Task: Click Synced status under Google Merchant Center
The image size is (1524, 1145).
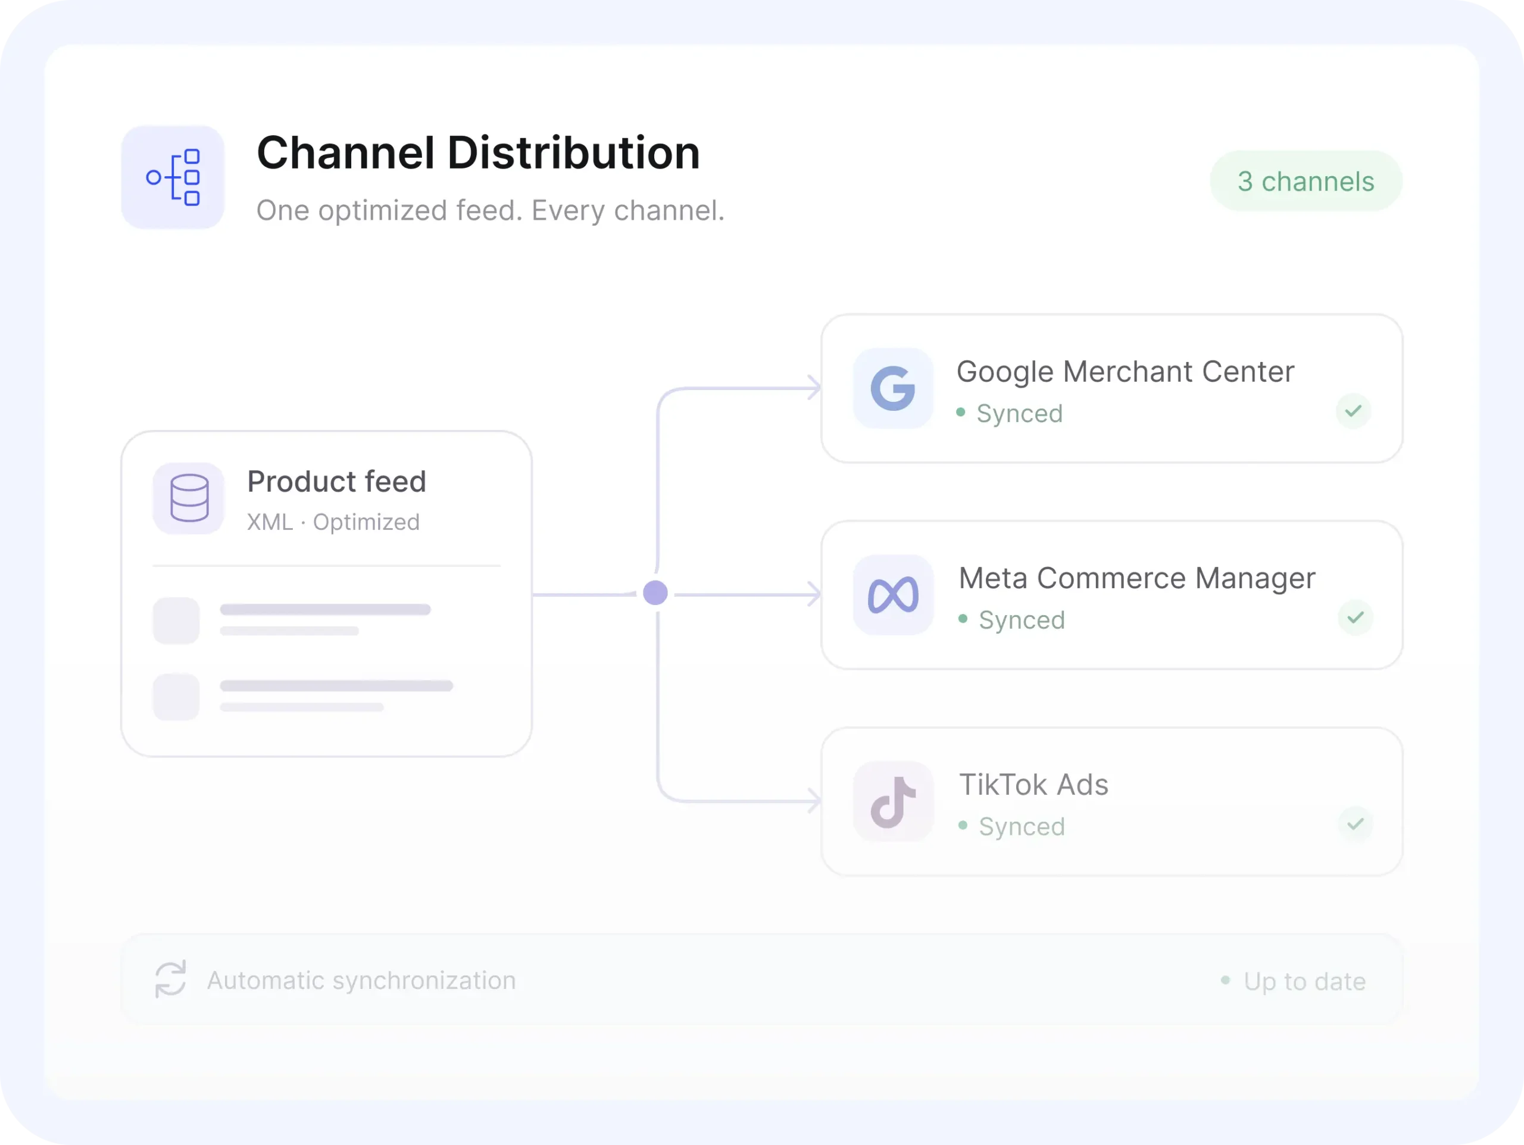Action: click(1010, 413)
